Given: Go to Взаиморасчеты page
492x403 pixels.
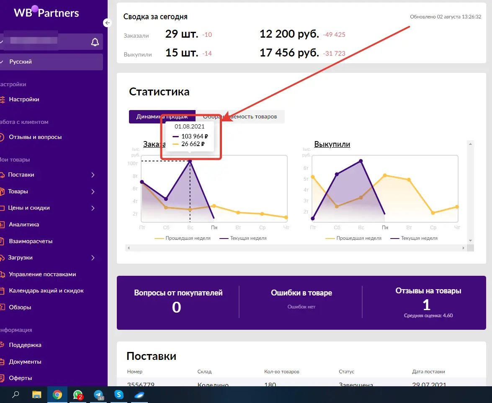Looking at the screenshot, I should click(x=31, y=241).
